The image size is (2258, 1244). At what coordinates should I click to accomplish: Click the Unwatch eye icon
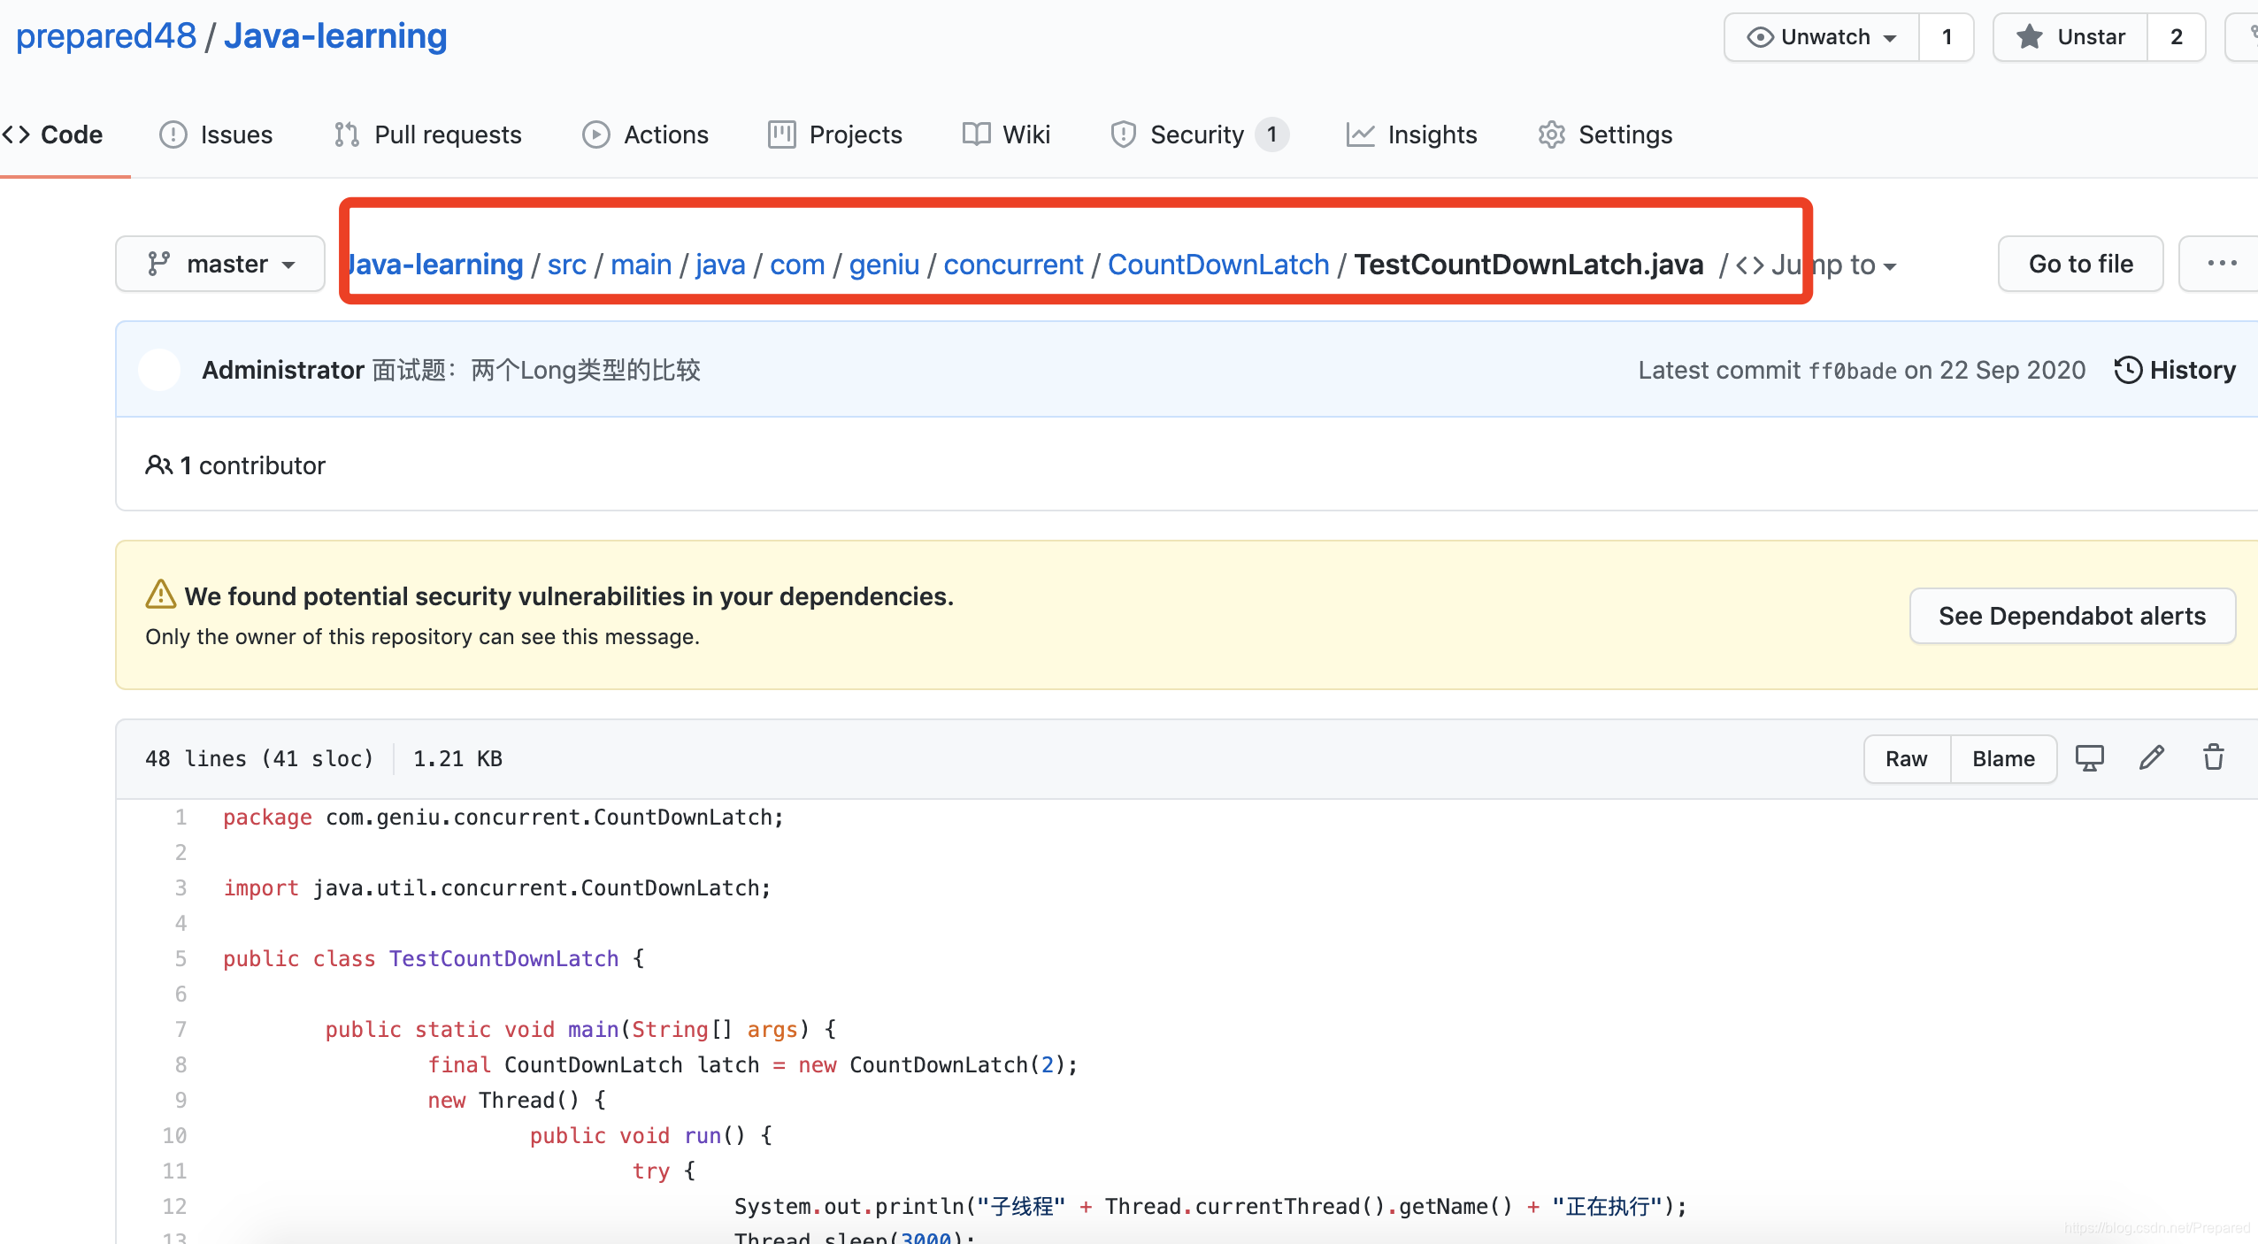click(1761, 37)
